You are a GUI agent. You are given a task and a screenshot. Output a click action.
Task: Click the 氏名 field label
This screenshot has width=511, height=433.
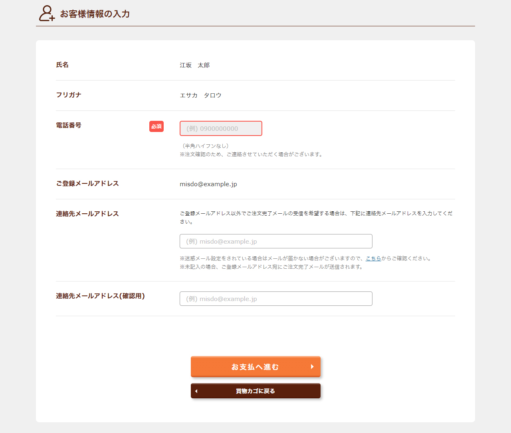tap(62, 65)
